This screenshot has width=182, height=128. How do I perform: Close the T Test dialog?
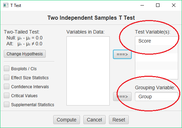click(174, 5)
